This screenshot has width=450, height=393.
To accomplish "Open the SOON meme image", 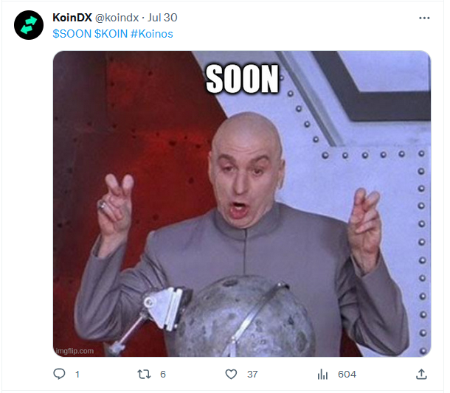I will pyautogui.click(x=242, y=204).
